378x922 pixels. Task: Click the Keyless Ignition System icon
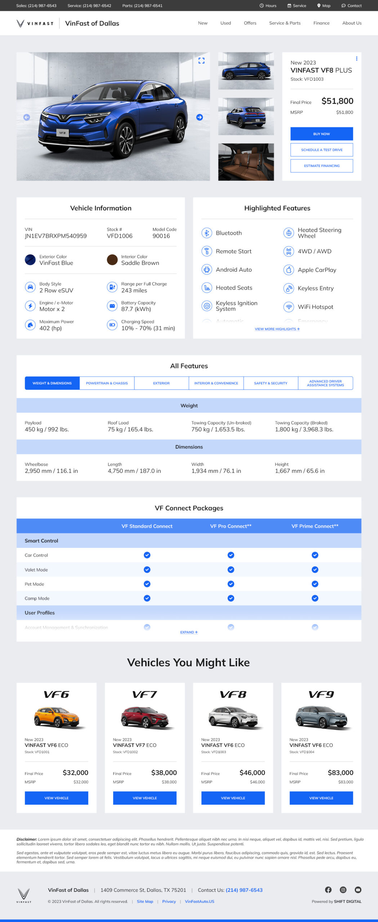[x=206, y=306]
